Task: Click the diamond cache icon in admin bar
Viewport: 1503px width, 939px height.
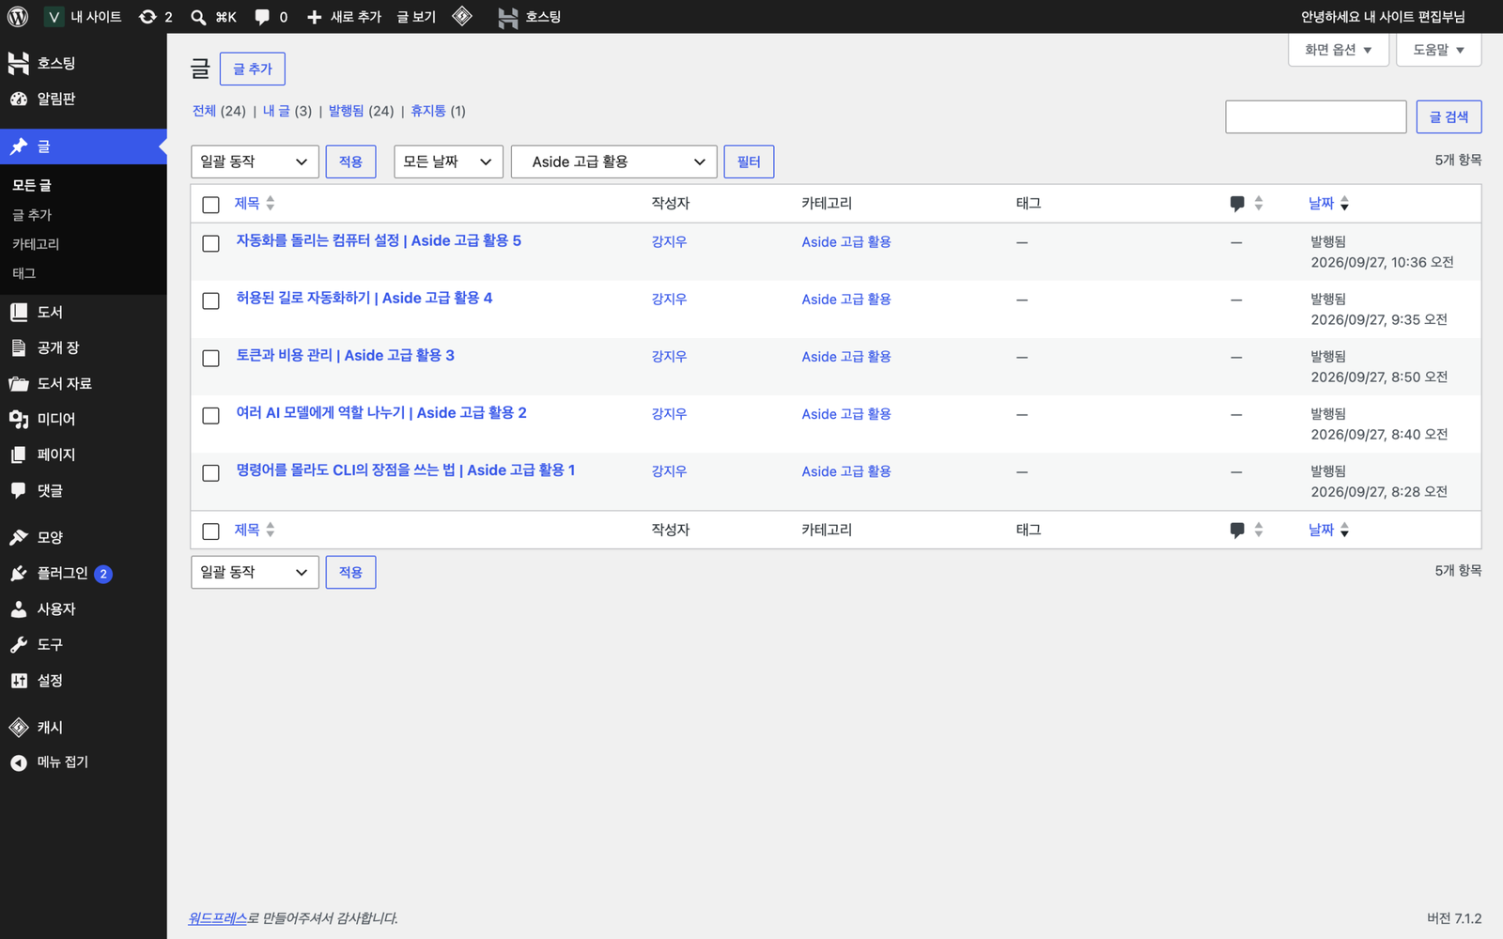Action: [x=462, y=16]
